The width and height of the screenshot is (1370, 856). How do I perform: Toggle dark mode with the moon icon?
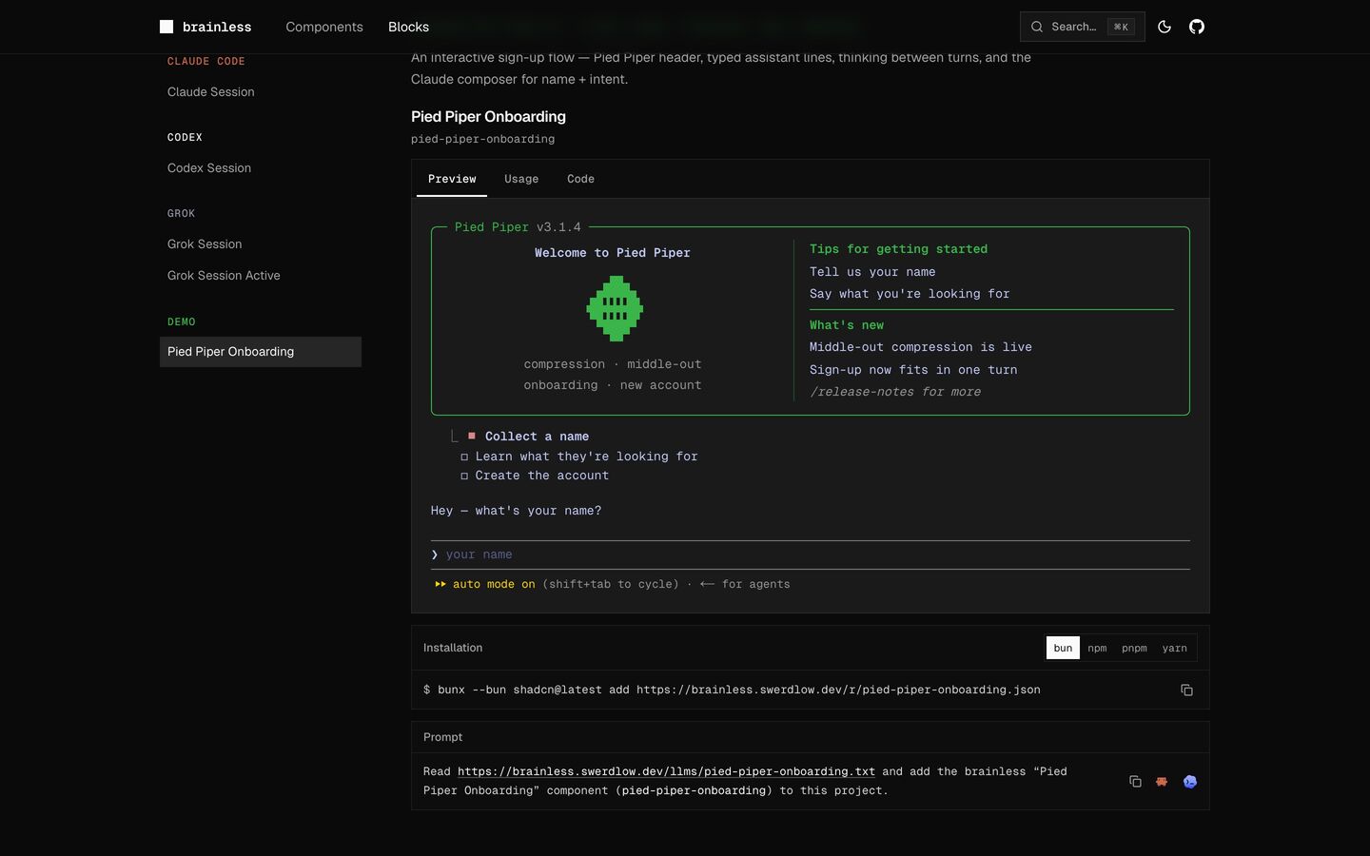[x=1164, y=27]
